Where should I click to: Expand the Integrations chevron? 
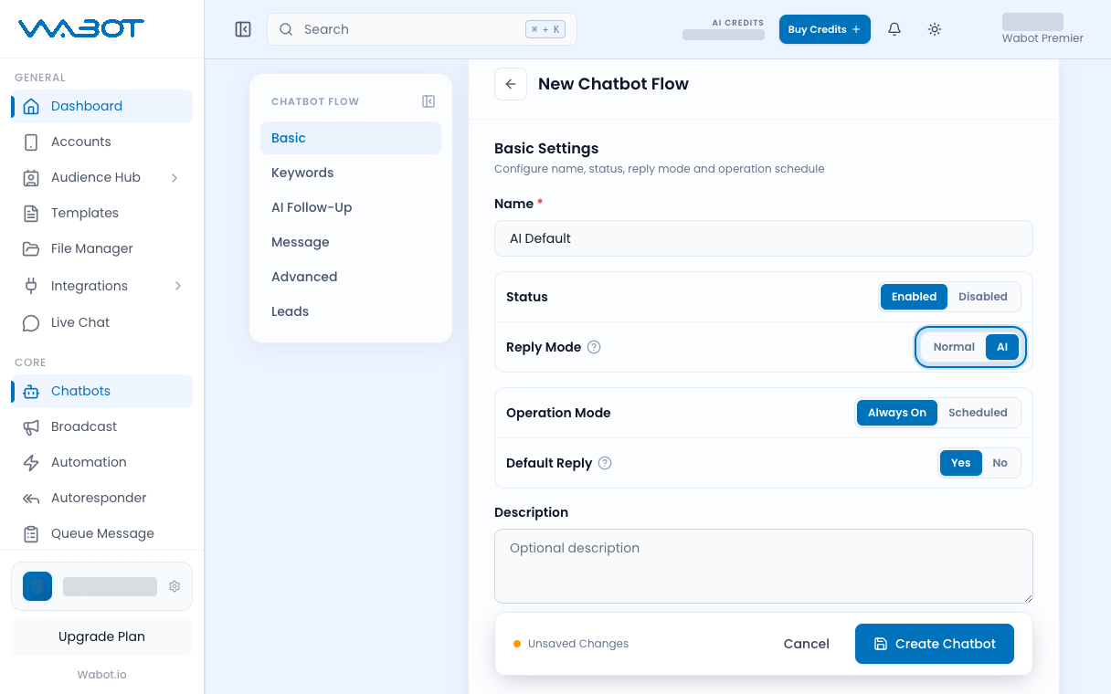click(178, 286)
